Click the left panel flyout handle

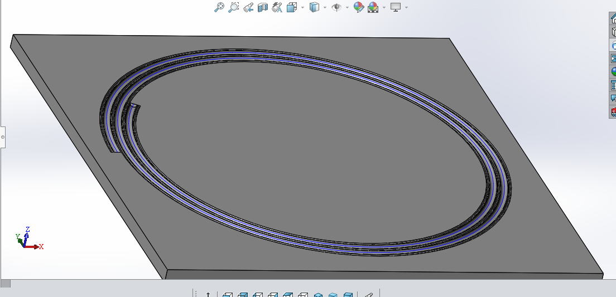coord(2,137)
